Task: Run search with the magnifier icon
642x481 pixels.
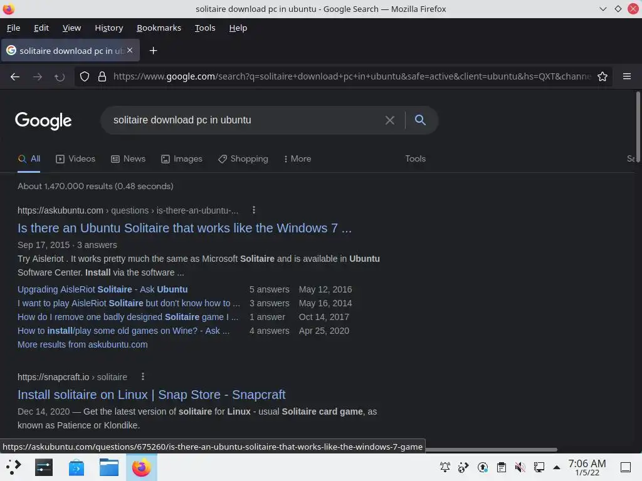Action: pos(420,120)
